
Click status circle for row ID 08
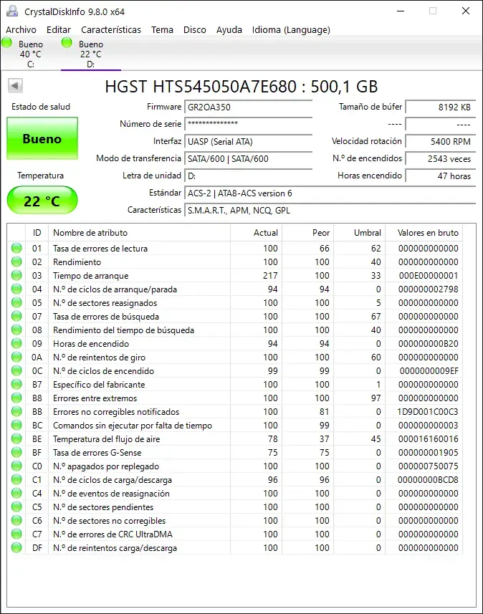(16, 330)
